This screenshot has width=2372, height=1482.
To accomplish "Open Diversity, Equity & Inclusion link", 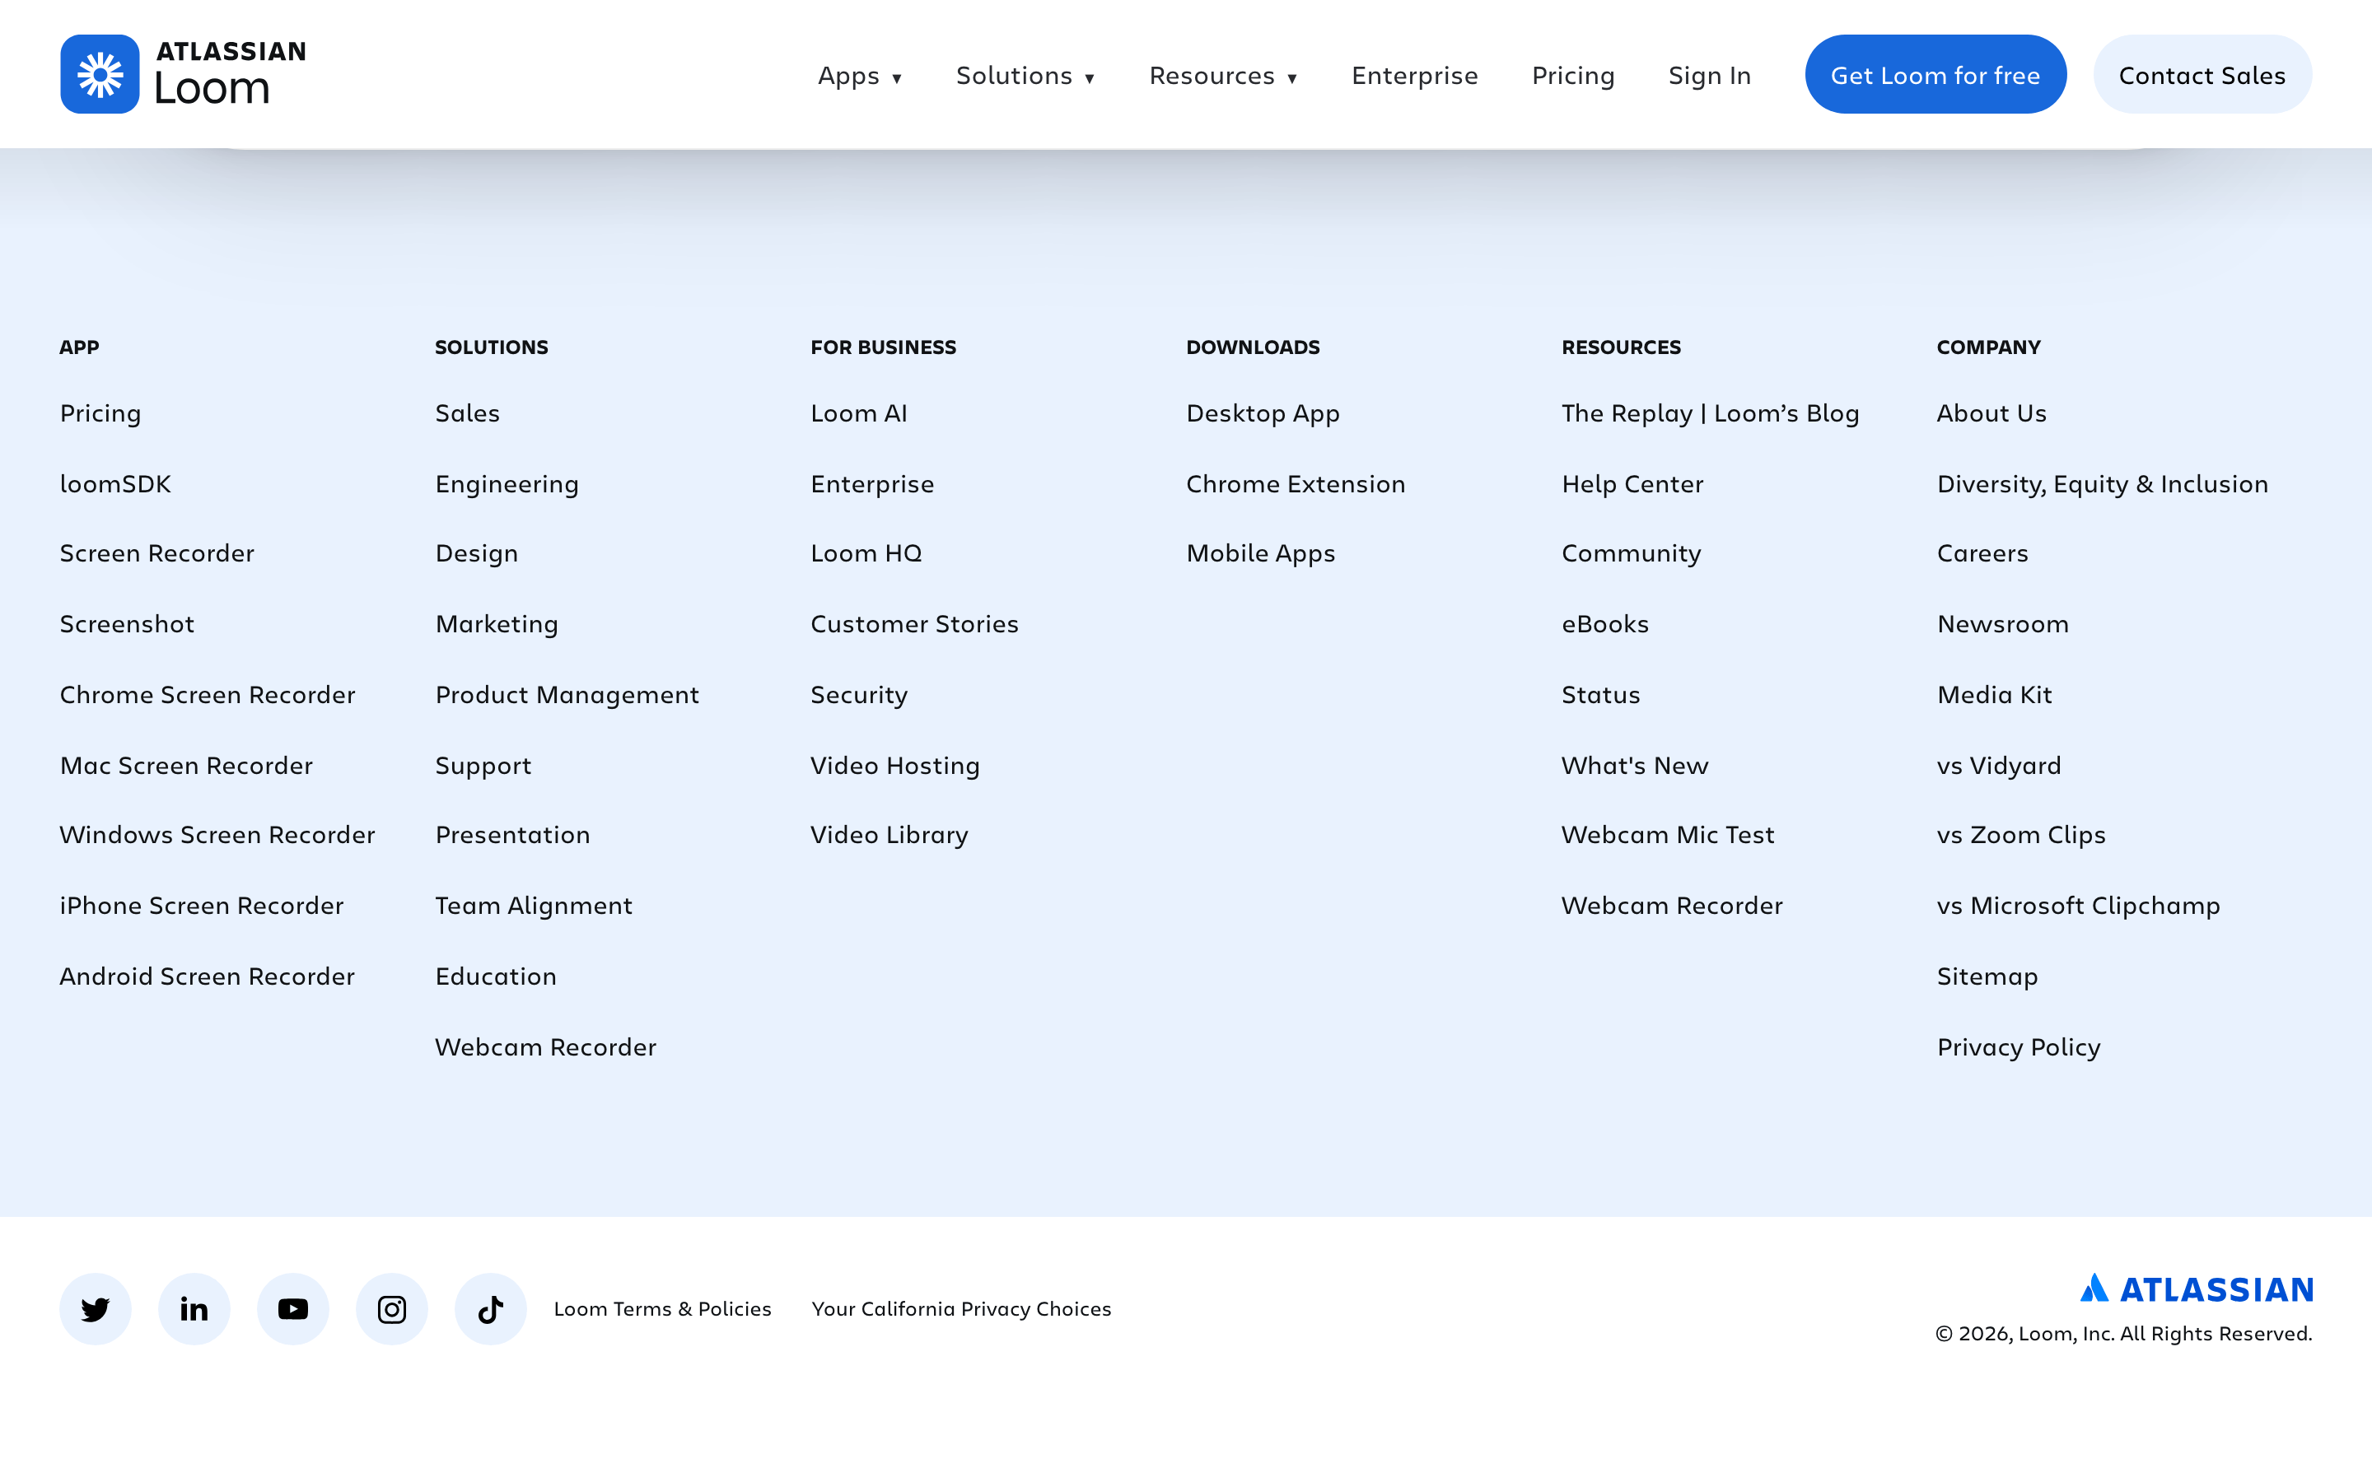I will [2103, 484].
